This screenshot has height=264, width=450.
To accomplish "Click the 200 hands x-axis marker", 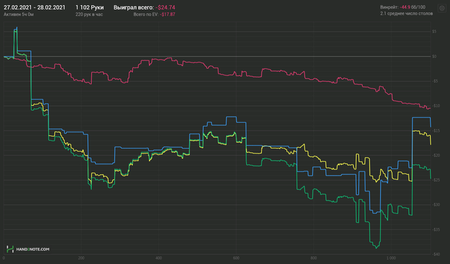I will 81,258.
